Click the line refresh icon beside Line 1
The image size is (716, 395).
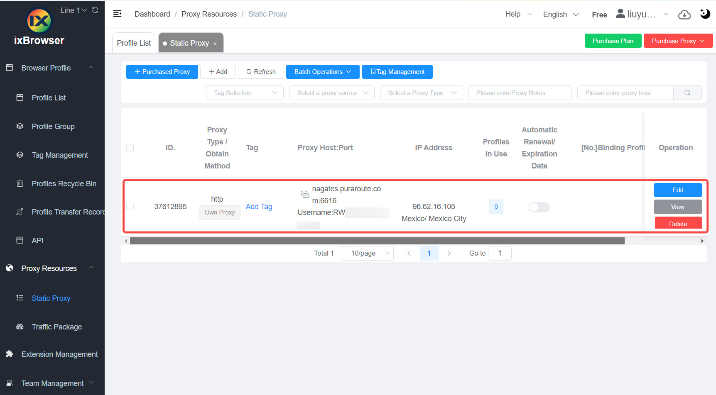(95, 10)
